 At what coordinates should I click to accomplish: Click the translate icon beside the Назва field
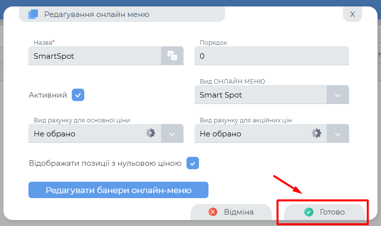(172, 56)
